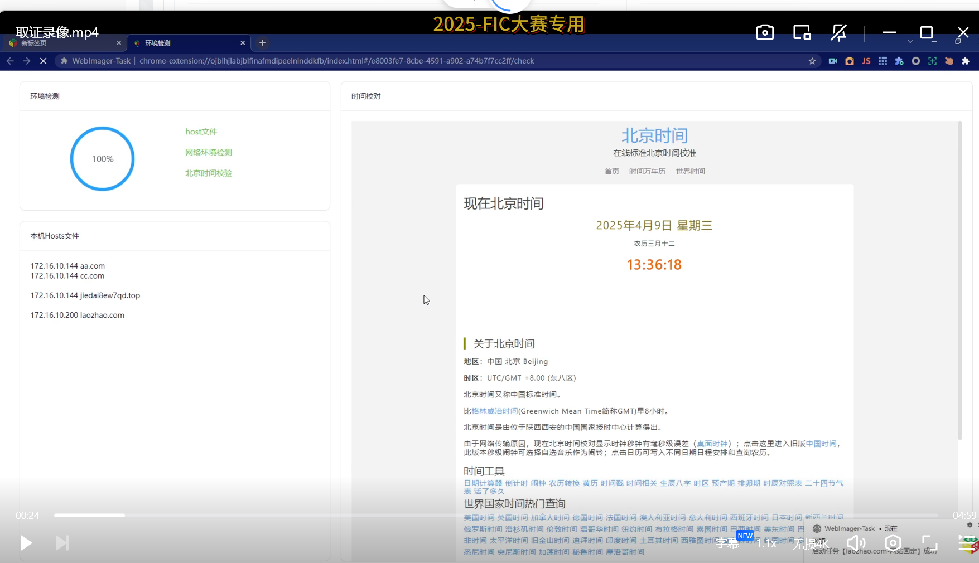Open the 世界时间 navigation link

(691, 171)
